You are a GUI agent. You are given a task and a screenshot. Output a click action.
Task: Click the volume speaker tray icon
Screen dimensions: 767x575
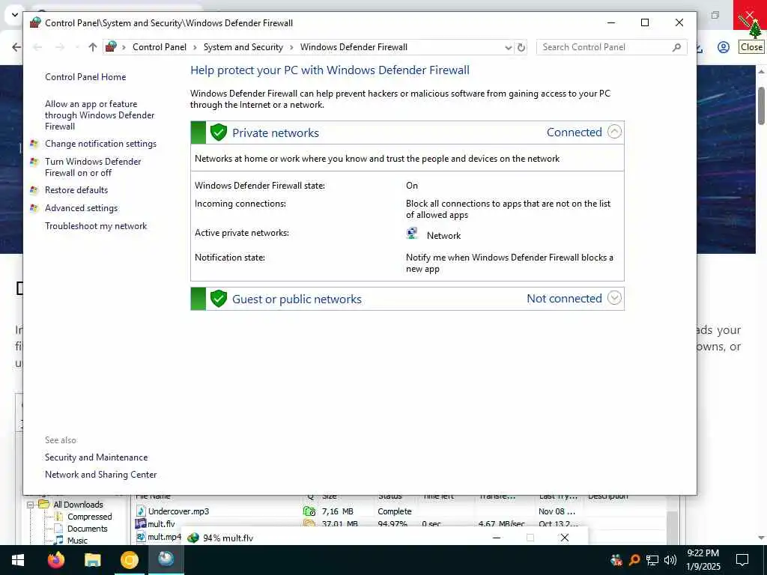[x=670, y=560]
